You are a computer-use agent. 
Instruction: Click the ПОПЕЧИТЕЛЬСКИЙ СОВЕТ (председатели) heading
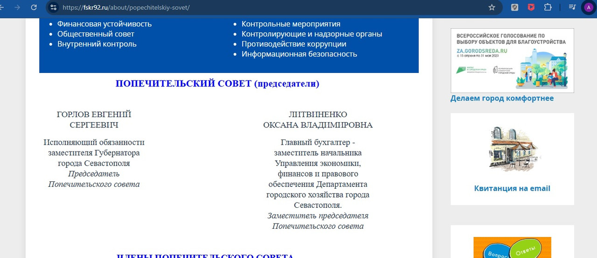pos(217,84)
